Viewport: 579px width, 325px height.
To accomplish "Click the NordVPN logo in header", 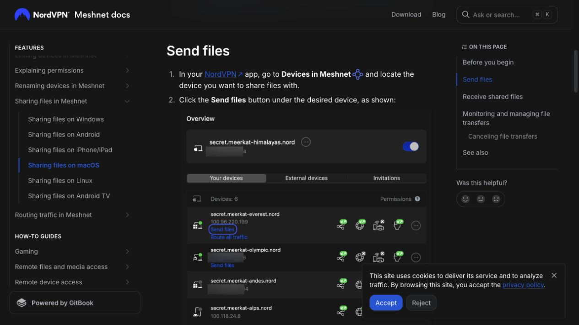I will coord(42,15).
